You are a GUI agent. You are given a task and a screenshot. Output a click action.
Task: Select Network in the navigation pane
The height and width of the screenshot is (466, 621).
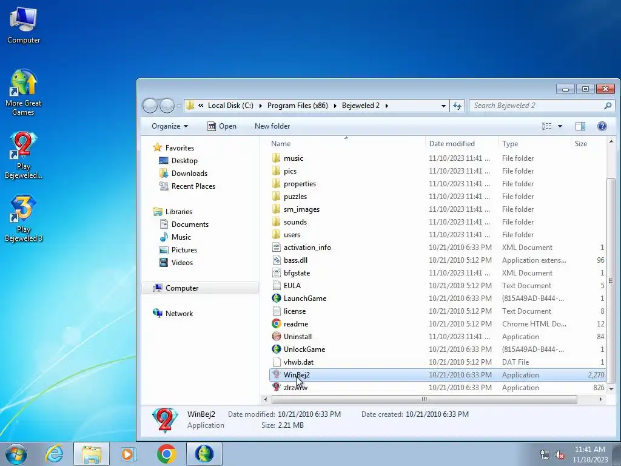(179, 314)
